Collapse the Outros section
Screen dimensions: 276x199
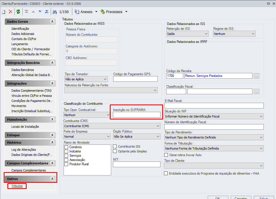point(52,179)
